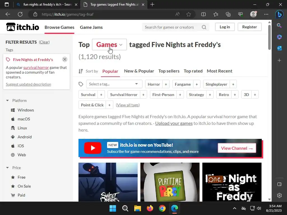
Task: Open the View all tags link
Action: click(128, 105)
